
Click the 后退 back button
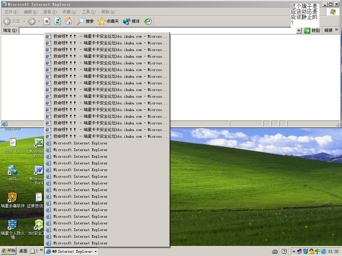pyautogui.click(x=12, y=21)
